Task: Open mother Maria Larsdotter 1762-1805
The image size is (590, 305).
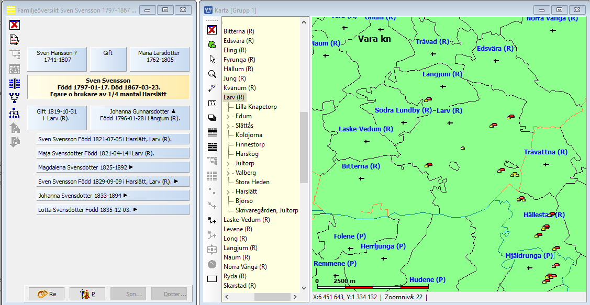Action: point(159,60)
